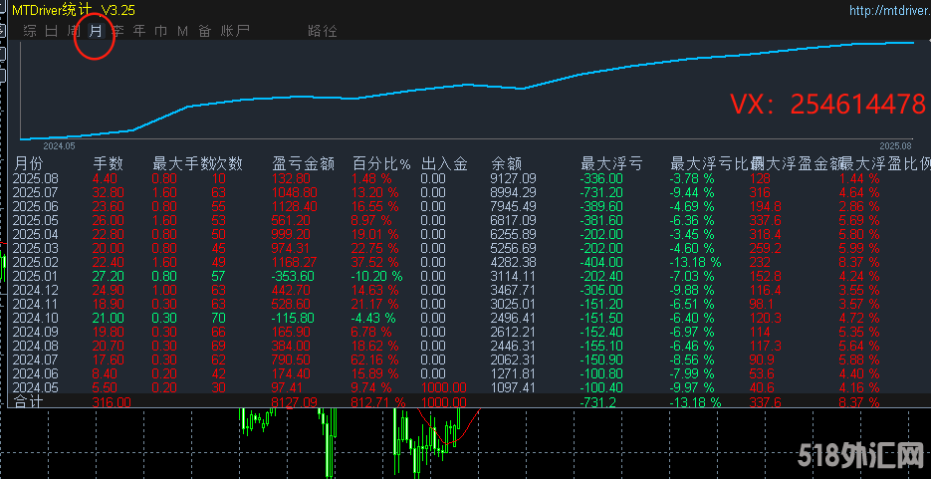Select the 日 daily statistics tab
931x479 pixels.
52,31
